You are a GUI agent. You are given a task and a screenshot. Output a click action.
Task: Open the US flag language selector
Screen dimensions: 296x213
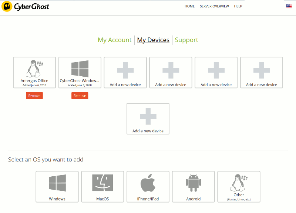tap(289, 6)
